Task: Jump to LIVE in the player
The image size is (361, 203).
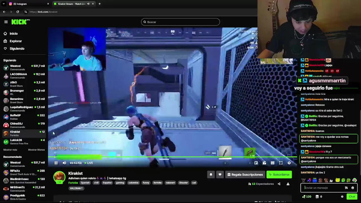Action: click(x=89, y=163)
